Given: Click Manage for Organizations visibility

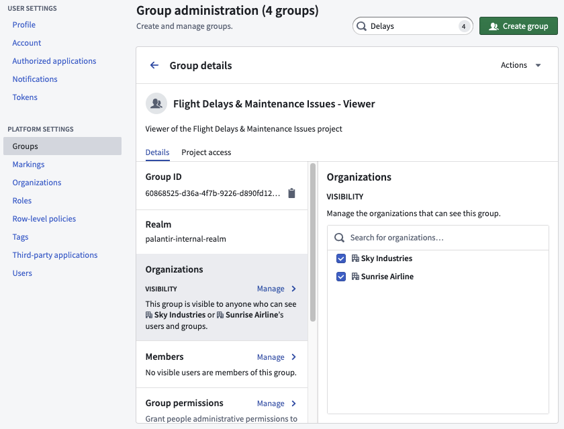Looking at the screenshot, I should 271,289.
